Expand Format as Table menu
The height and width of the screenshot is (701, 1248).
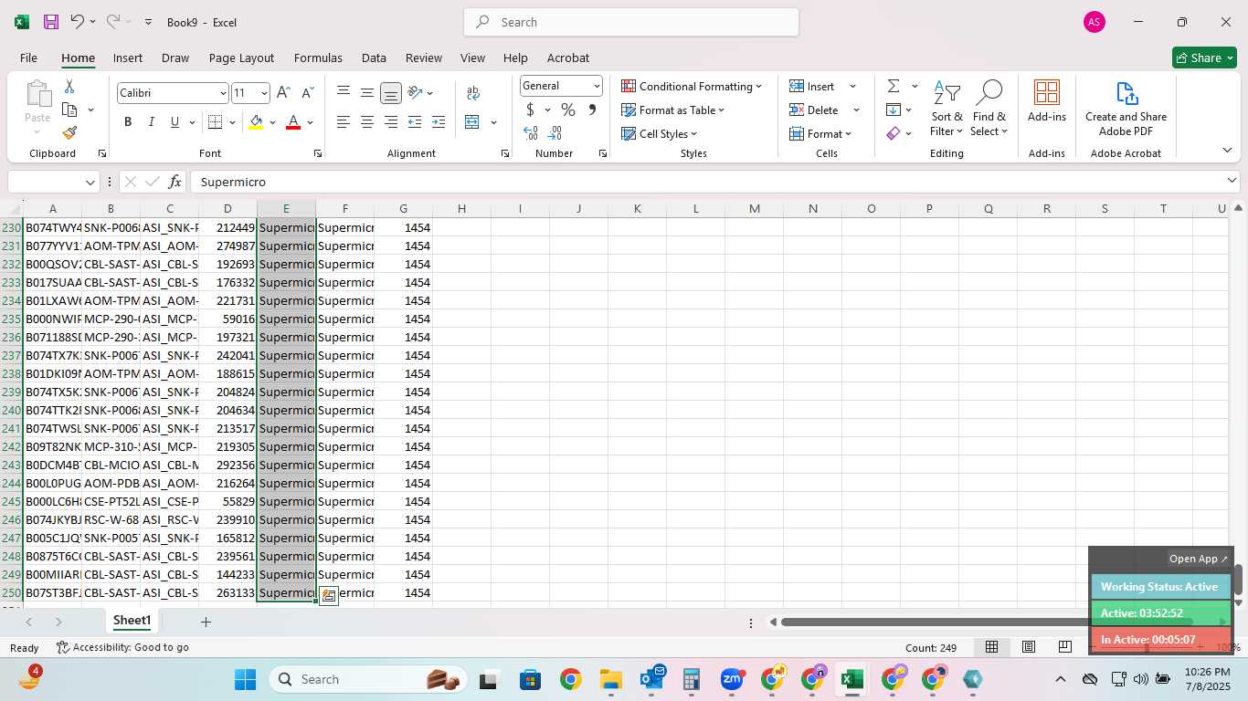pos(672,110)
